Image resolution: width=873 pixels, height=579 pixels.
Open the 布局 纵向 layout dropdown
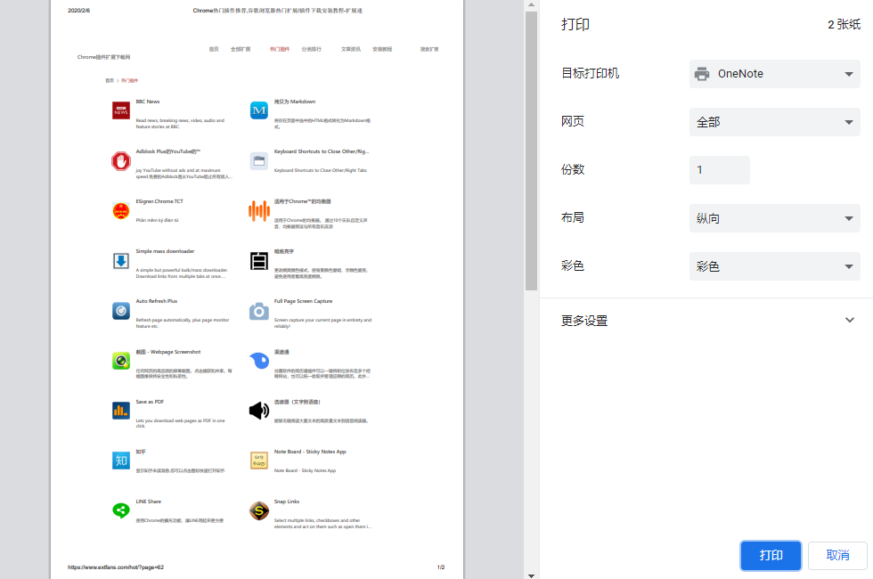click(774, 218)
